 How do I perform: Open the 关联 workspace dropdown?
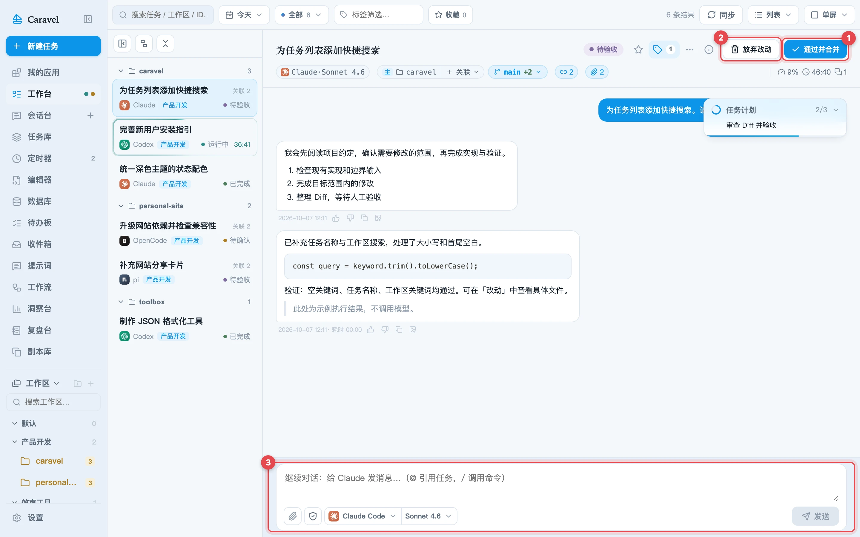pos(462,72)
